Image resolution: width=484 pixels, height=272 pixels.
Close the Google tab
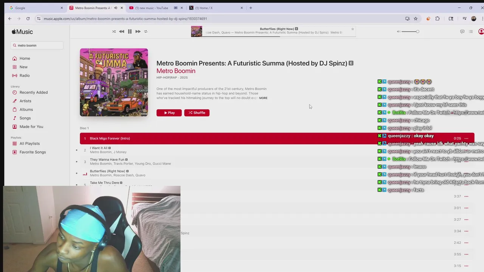[62, 8]
